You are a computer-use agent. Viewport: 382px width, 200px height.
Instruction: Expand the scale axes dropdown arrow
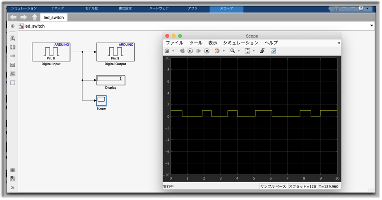click(x=254, y=51)
